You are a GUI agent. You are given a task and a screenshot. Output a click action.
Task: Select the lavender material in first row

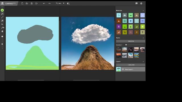tap(142, 15)
